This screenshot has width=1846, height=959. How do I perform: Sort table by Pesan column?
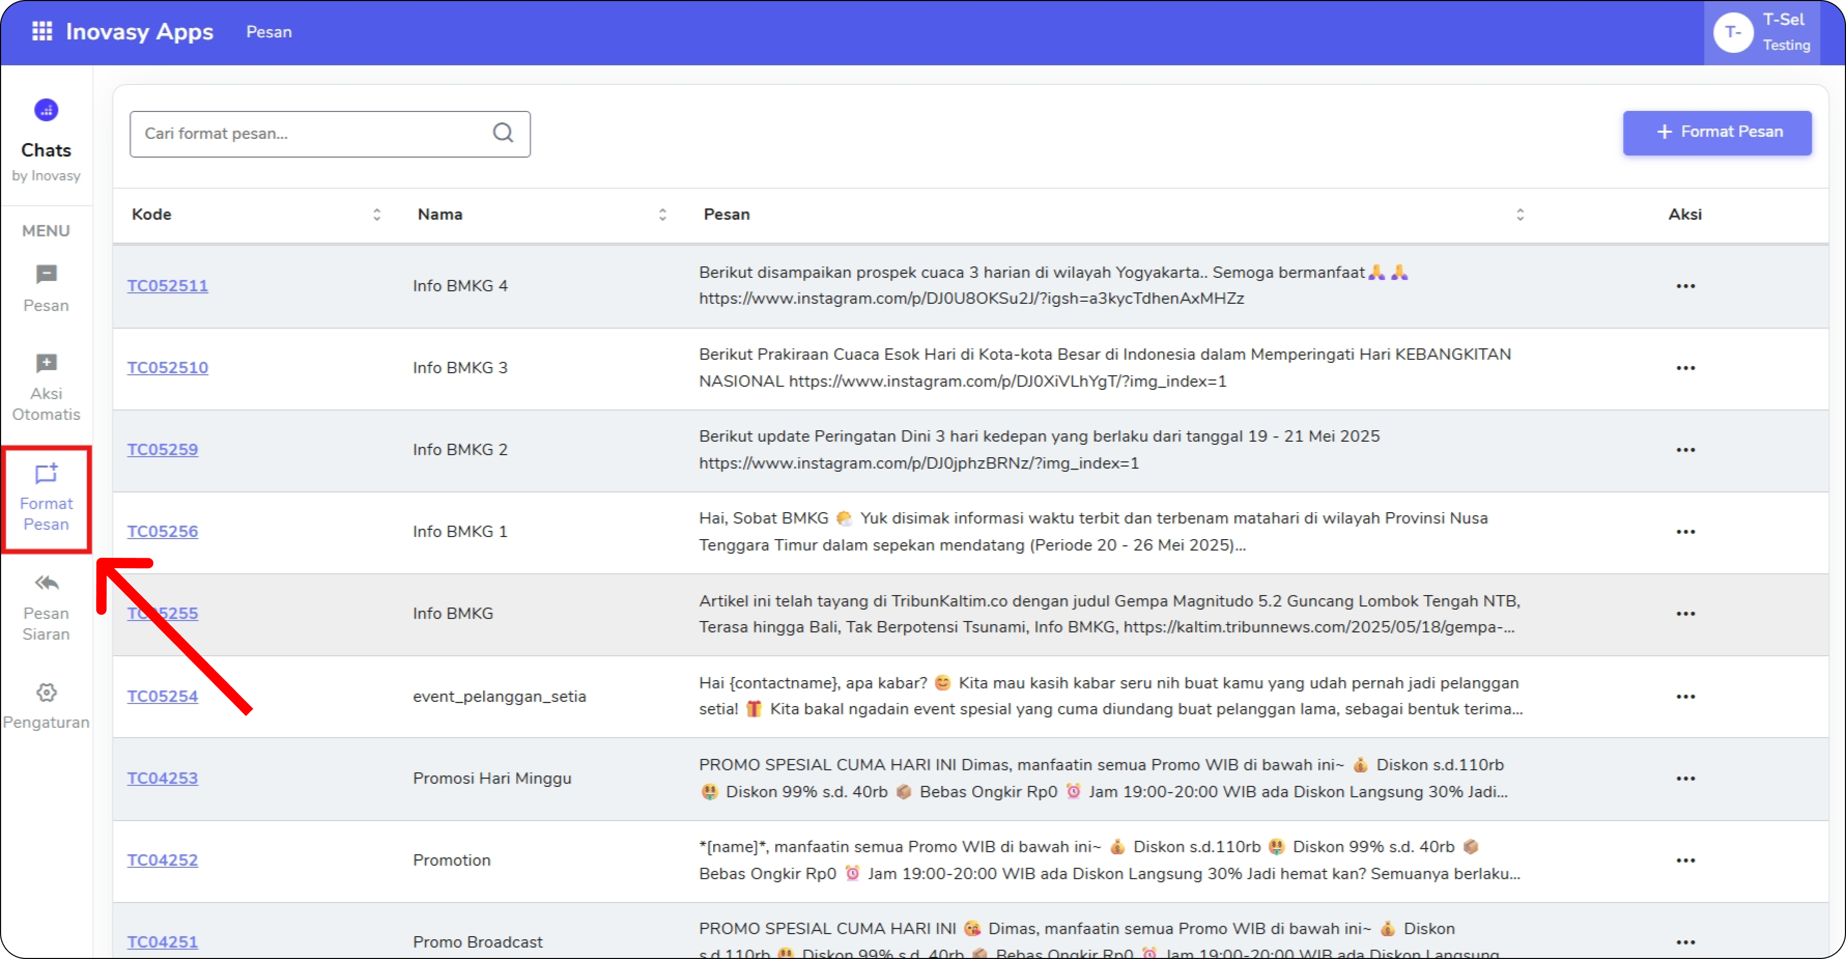pos(1520,214)
